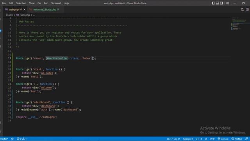The image size is (250, 141).
Task: Click 'welcome' view name on line 25
Action: coord(46,88)
